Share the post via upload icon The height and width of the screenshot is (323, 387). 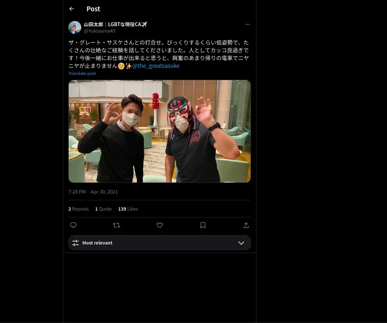(246, 225)
